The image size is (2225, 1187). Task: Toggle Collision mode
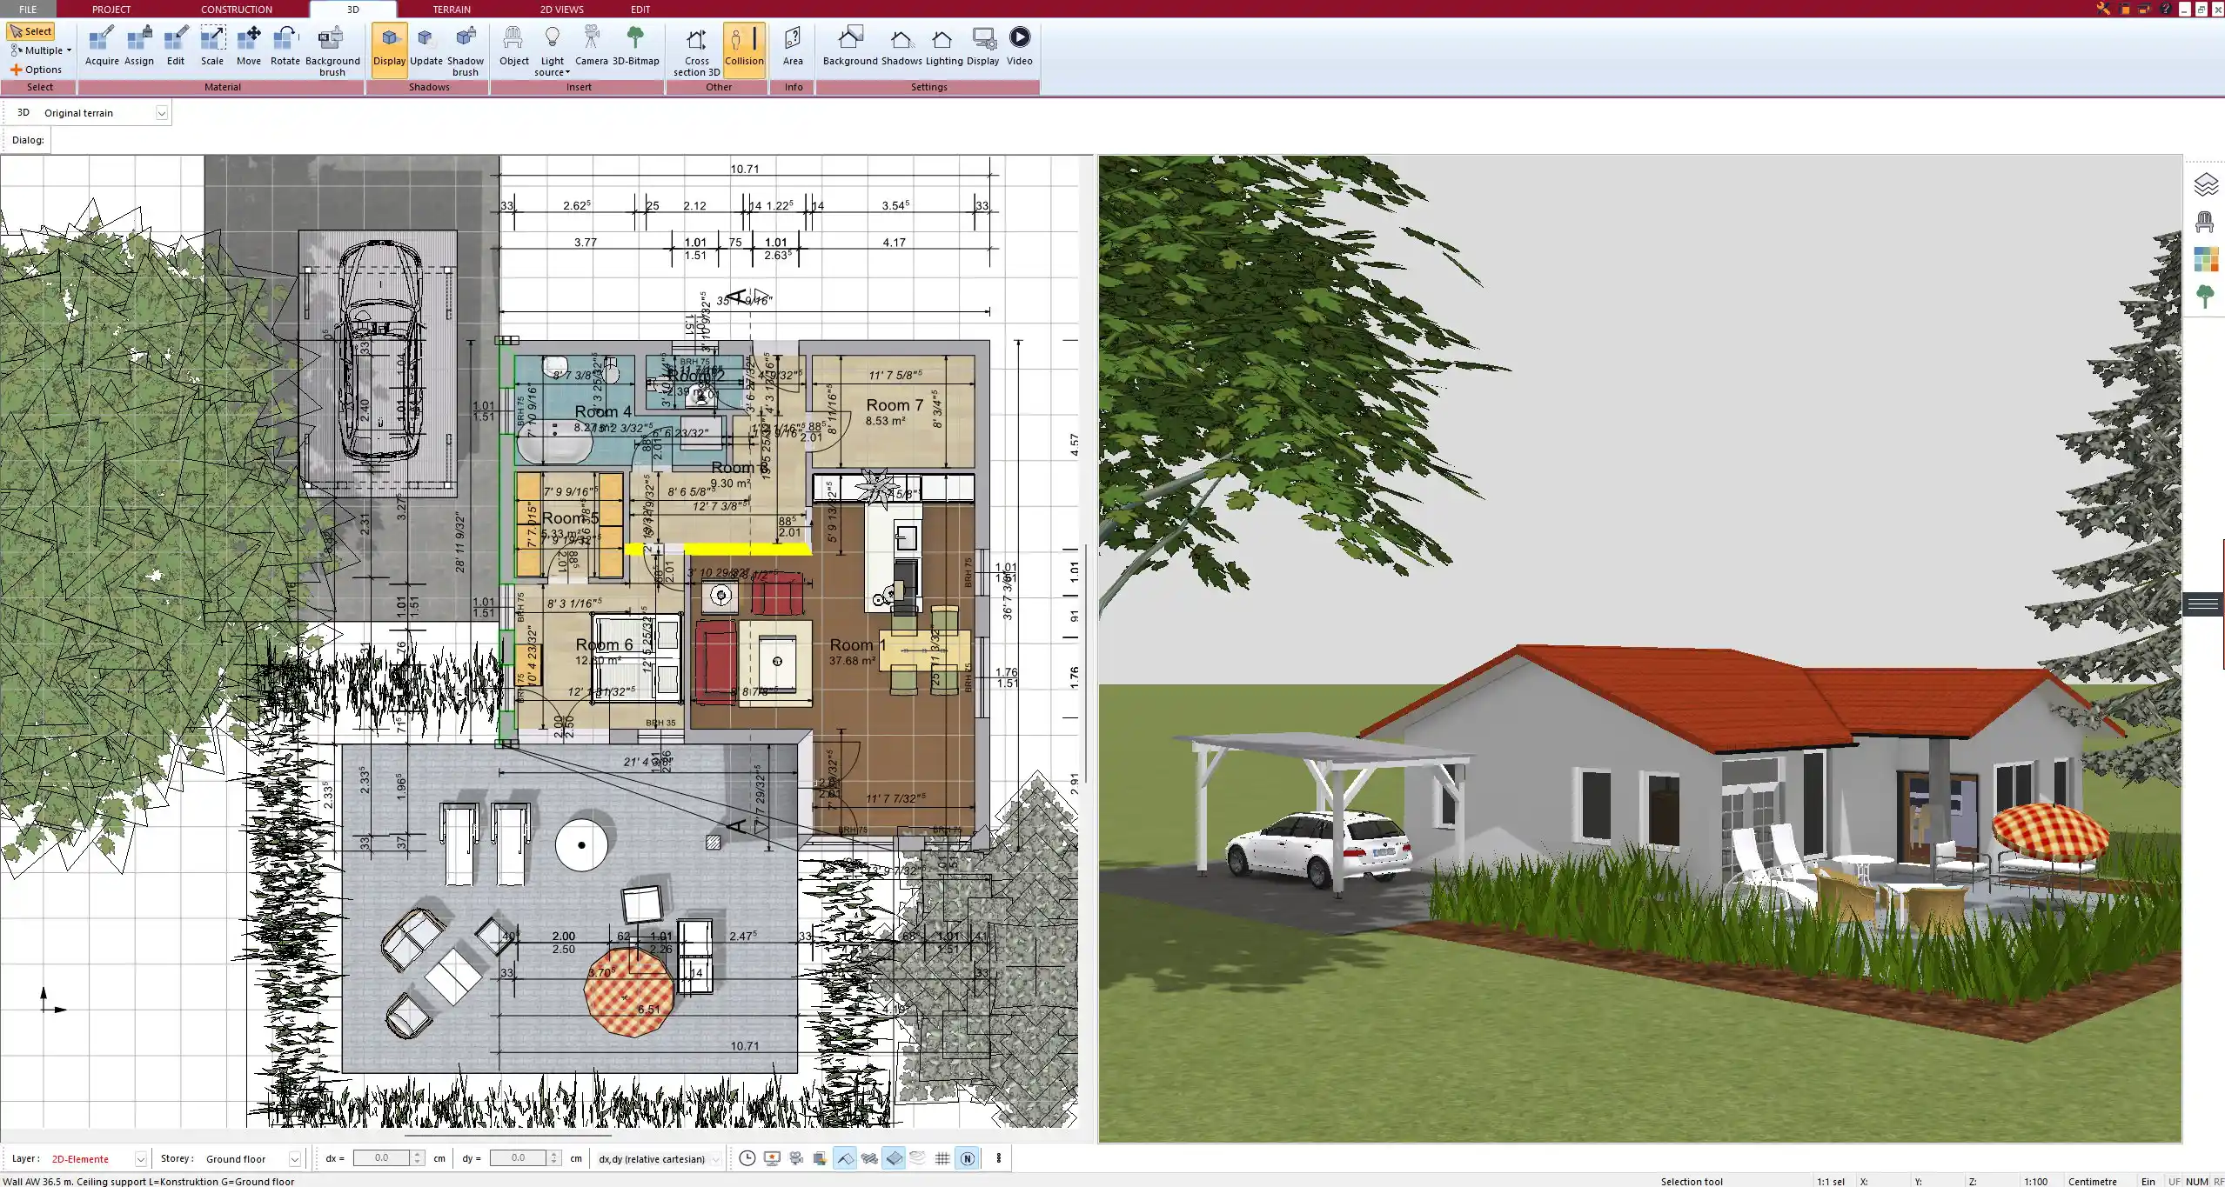tap(744, 50)
